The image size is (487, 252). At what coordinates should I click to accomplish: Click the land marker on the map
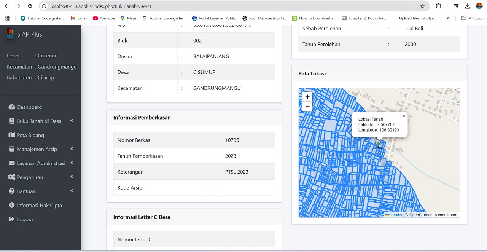point(379,143)
